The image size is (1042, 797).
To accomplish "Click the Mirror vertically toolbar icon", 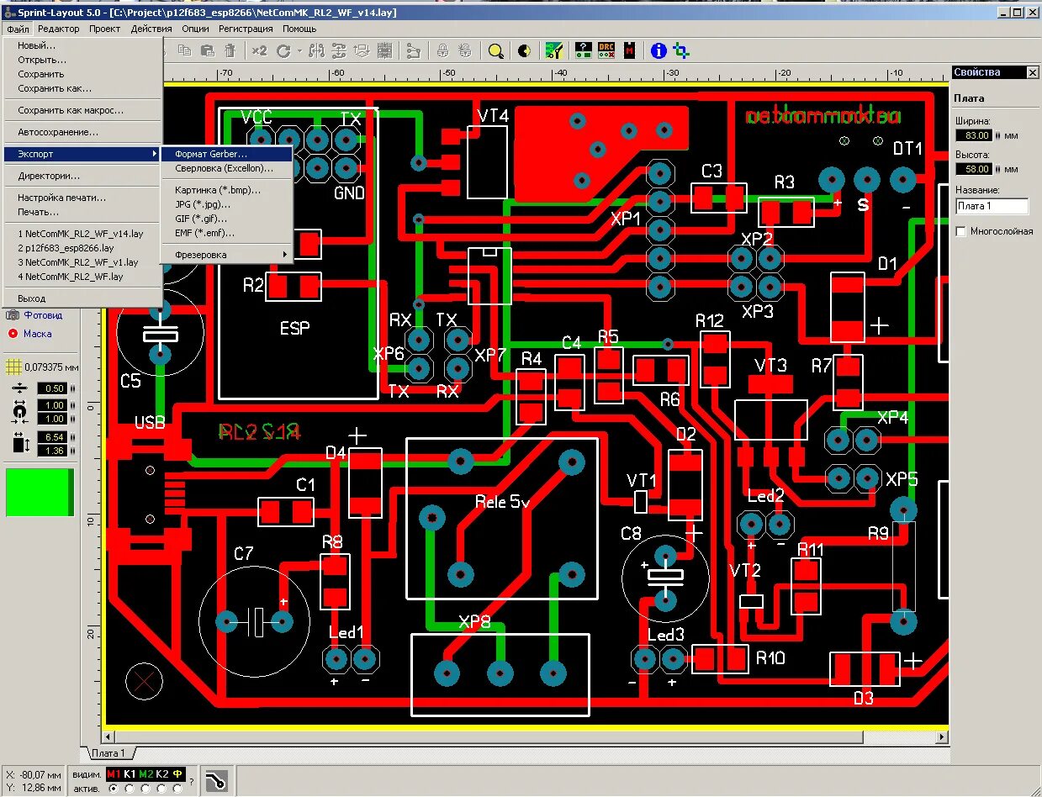I will pos(338,50).
